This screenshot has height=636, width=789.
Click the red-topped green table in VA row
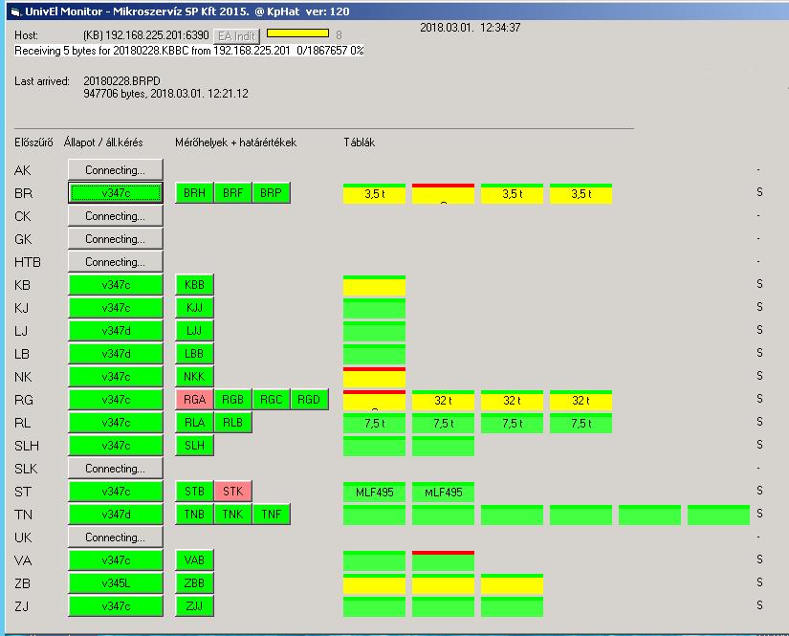pos(443,561)
